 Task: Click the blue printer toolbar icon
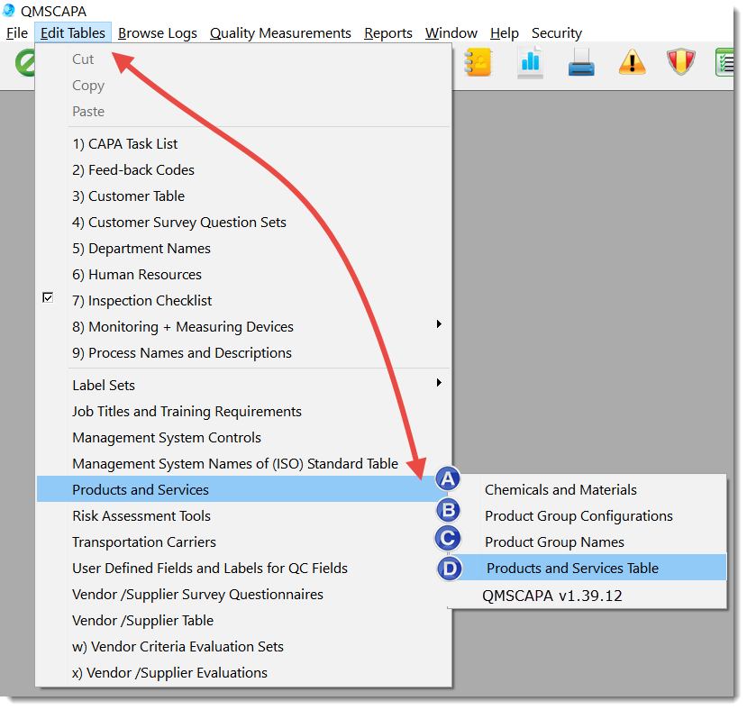580,63
